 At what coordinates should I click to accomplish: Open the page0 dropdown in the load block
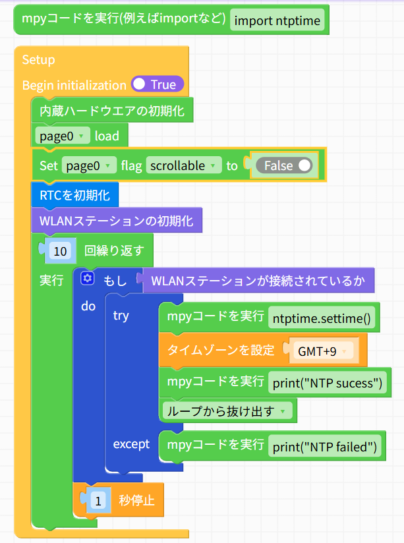(x=63, y=136)
